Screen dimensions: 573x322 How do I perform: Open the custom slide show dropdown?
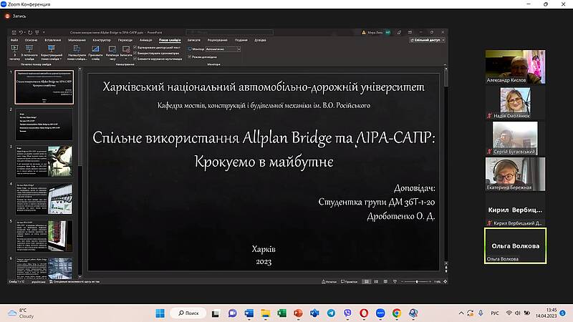(51, 52)
